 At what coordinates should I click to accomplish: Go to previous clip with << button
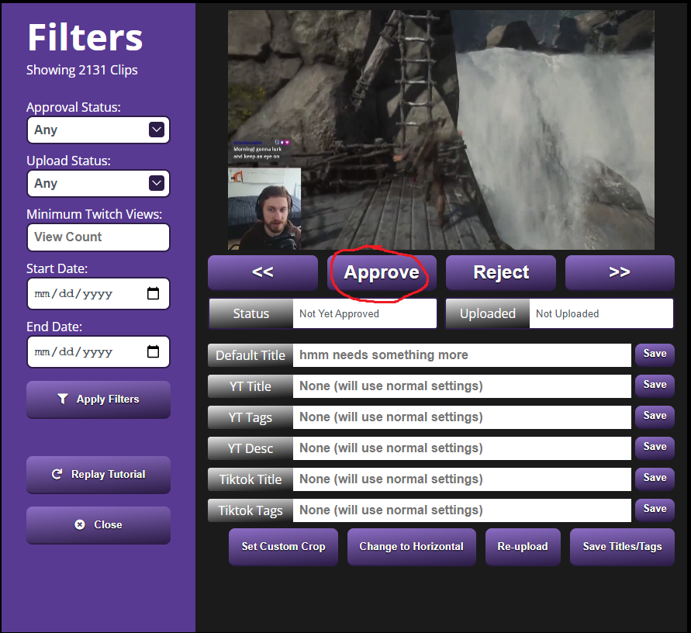point(263,272)
